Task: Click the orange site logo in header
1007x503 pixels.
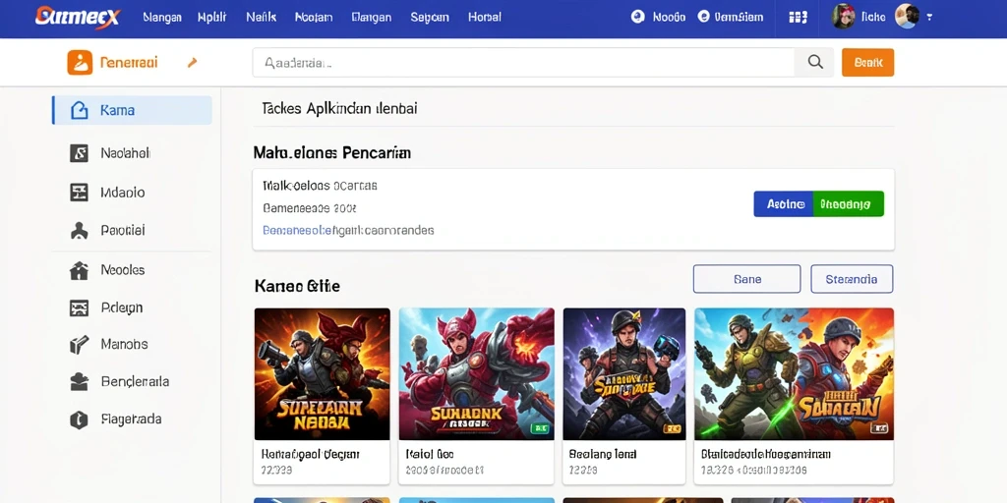Action: coord(77,17)
